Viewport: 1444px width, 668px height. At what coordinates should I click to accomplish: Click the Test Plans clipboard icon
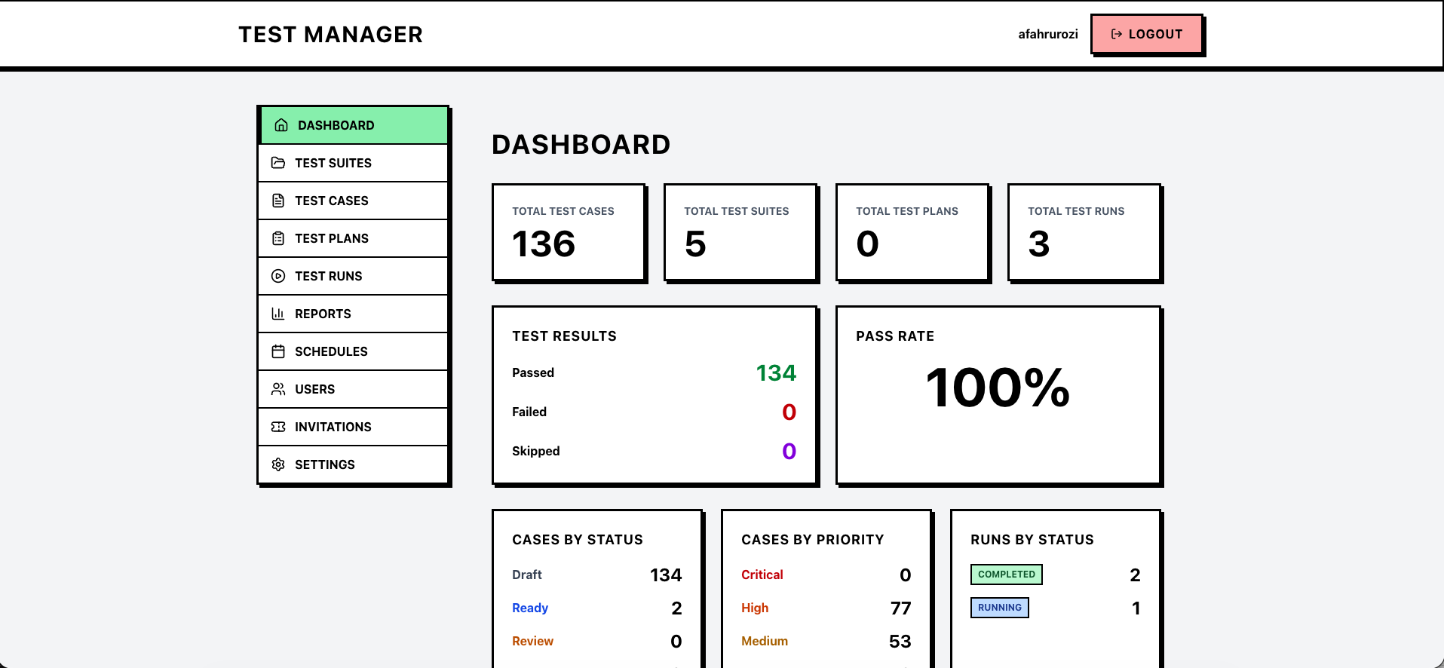pos(278,238)
